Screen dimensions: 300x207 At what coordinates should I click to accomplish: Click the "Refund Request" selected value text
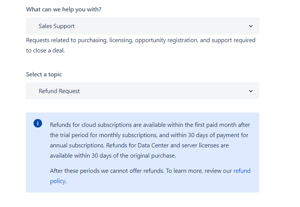coord(59,91)
